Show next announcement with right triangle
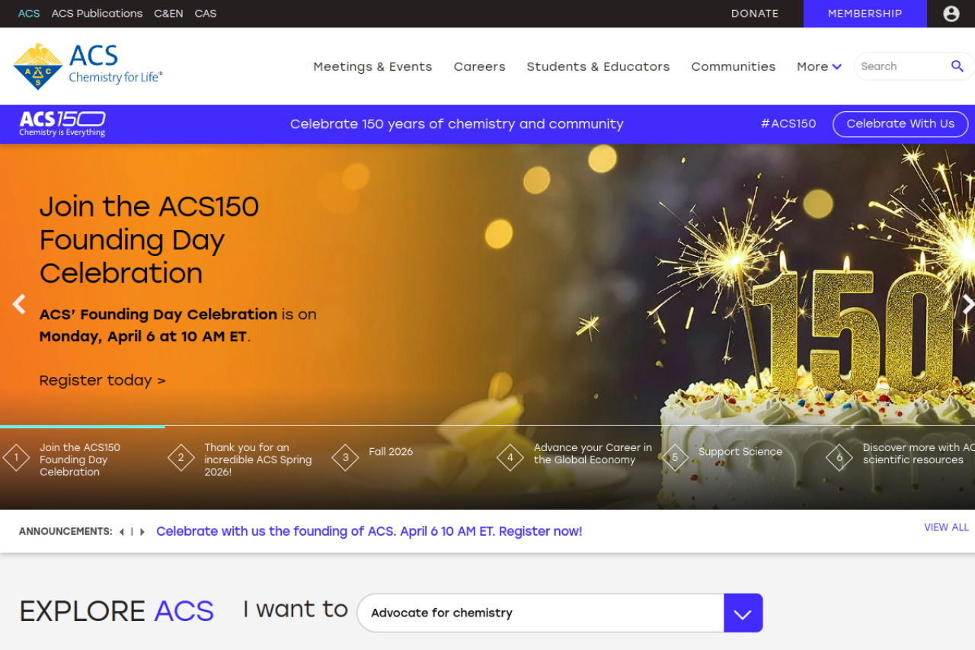Image resolution: width=975 pixels, height=650 pixels. (x=142, y=532)
